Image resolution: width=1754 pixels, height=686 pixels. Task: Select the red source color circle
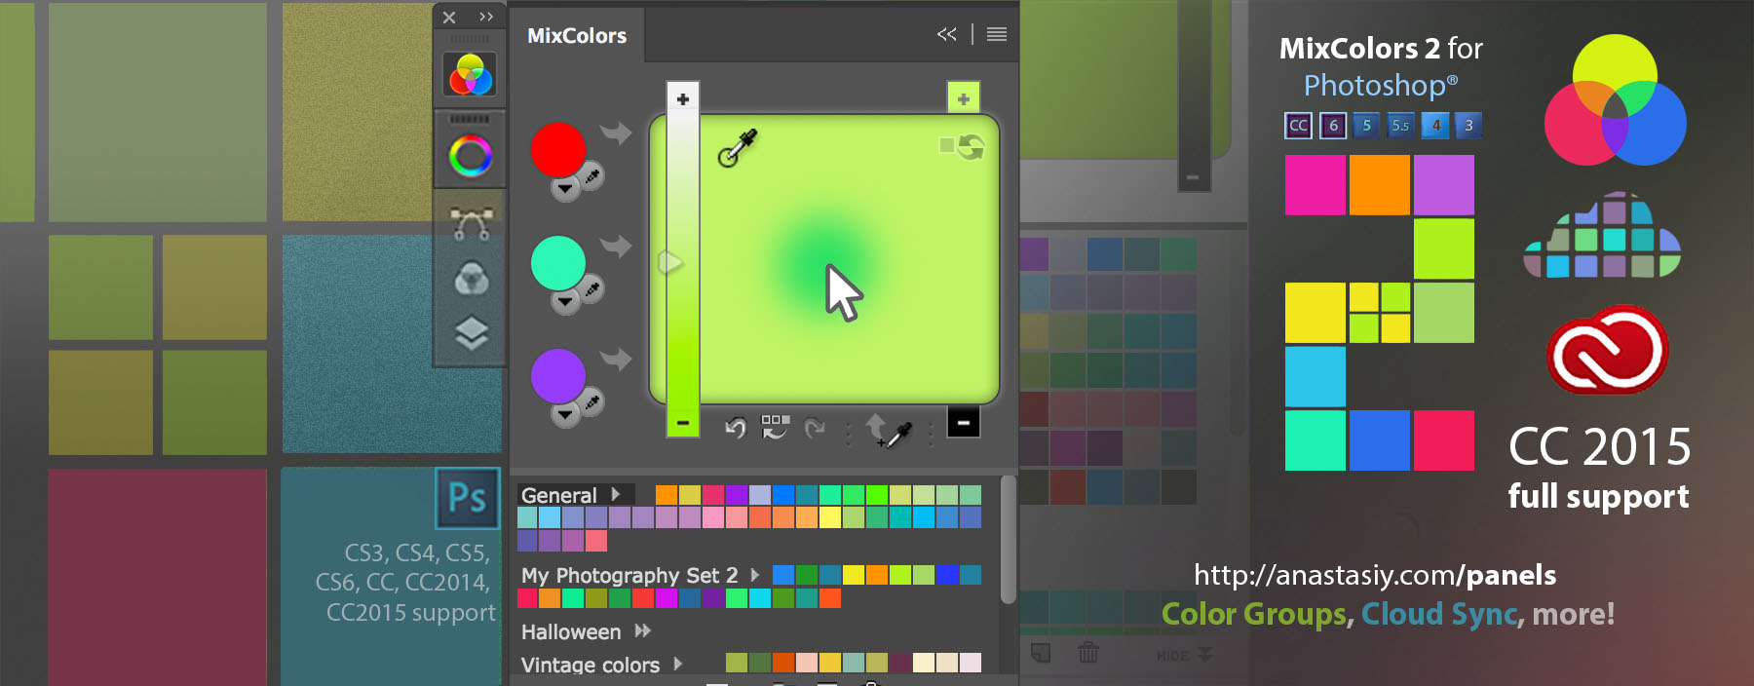click(x=558, y=150)
